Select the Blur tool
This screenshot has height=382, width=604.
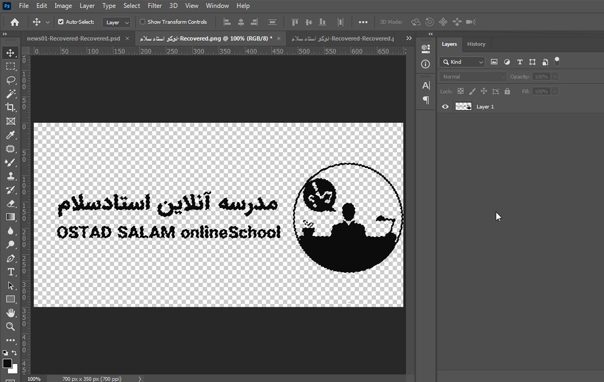pos(10,231)
